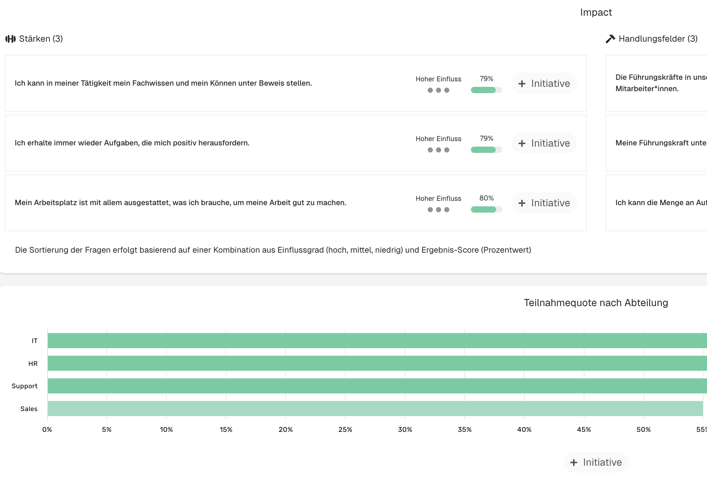This screenshot has height=481, width=707.
Task: Select the Sales bar in participation chart
Action: click(x=375, y=409)
